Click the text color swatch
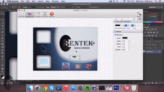The height and width of the screenshot is (92, 164). (118, 25)
